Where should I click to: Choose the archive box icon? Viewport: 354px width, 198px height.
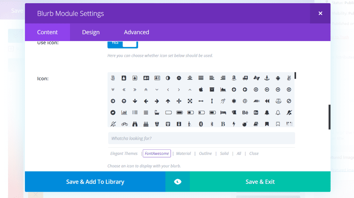pos(212,90)
